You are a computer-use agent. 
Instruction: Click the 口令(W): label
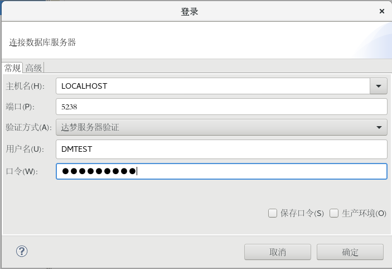(22, 171)
